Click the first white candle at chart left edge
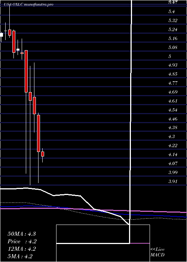Screen dimensions: 187x262 point(1,35)
